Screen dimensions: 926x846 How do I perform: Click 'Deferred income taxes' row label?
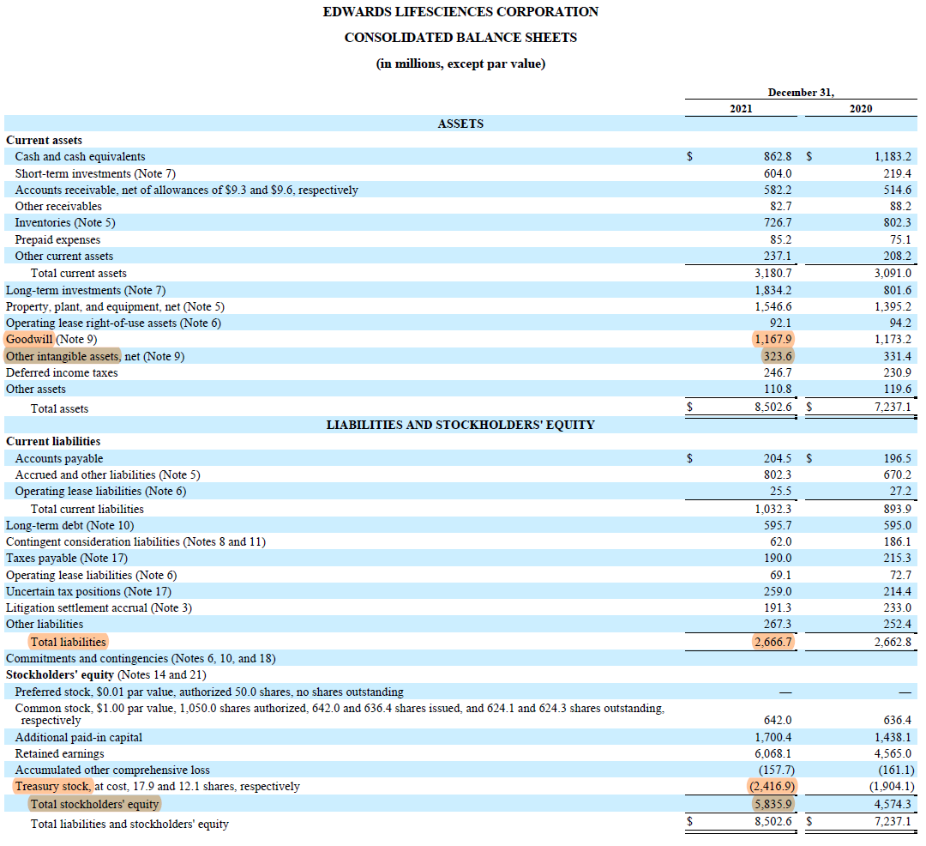tap(62, 372)
